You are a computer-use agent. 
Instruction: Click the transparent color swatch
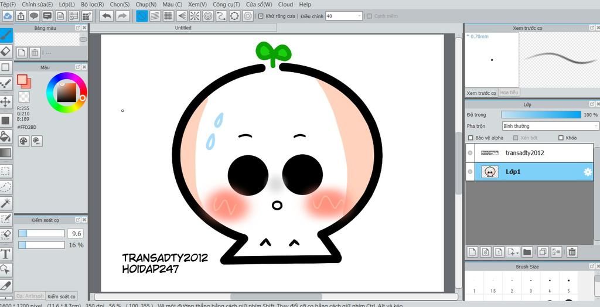point(24,97)
